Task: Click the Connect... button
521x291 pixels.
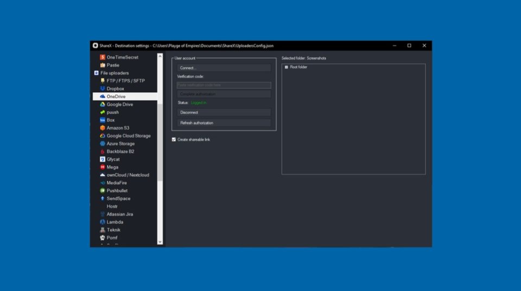Action: pyautogui.click(x=224, y=68)
